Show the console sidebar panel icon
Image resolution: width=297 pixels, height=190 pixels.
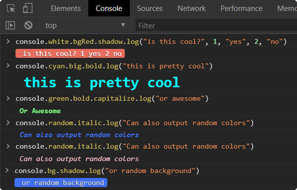coord(10,25)
